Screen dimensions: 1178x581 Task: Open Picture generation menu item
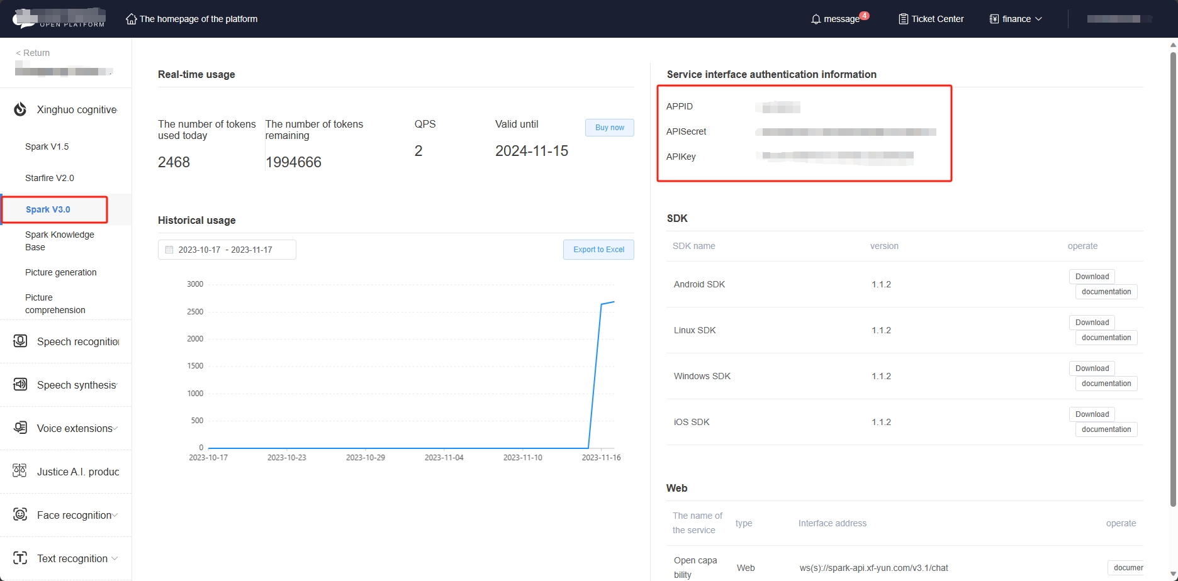pyautogui.click(x=61, y=272)
